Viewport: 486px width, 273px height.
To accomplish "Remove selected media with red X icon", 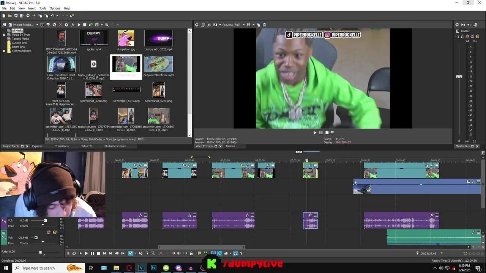I will click(60, 25).
